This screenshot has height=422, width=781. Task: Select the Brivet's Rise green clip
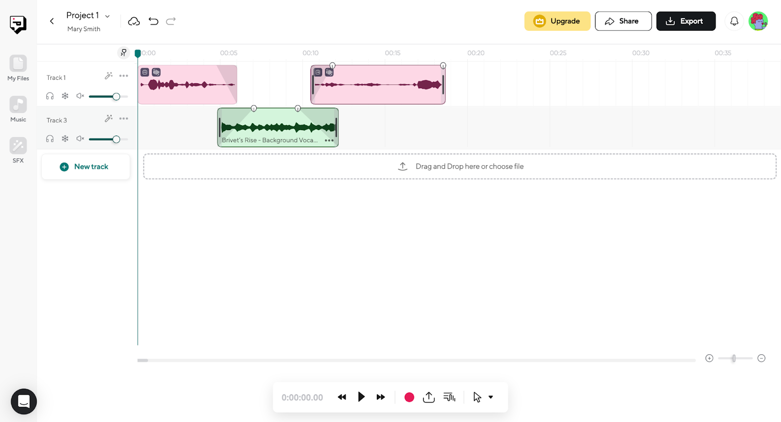[278, 128]
